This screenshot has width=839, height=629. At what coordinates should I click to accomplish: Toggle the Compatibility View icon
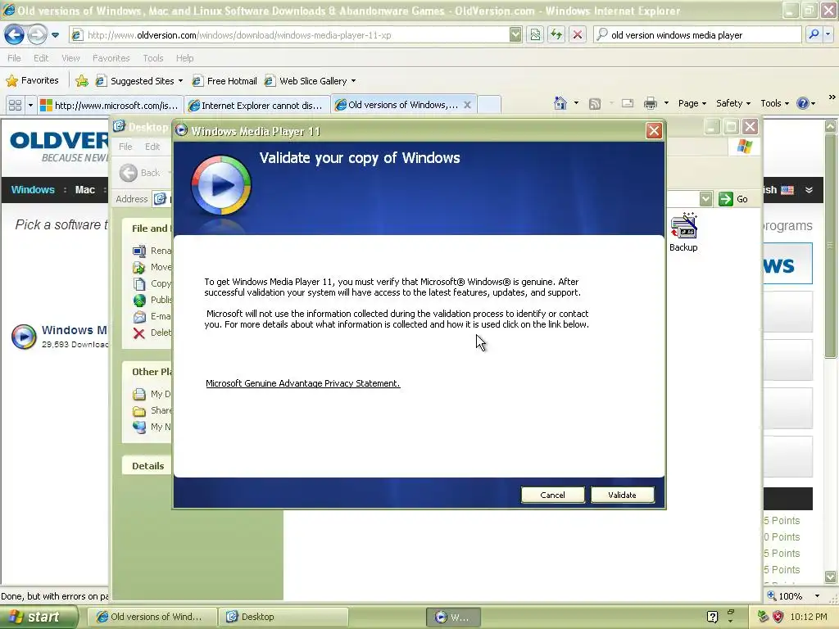(535, 35)
